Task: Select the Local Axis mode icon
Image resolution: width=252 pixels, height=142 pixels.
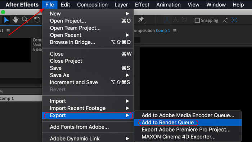Action: (167, 20)
